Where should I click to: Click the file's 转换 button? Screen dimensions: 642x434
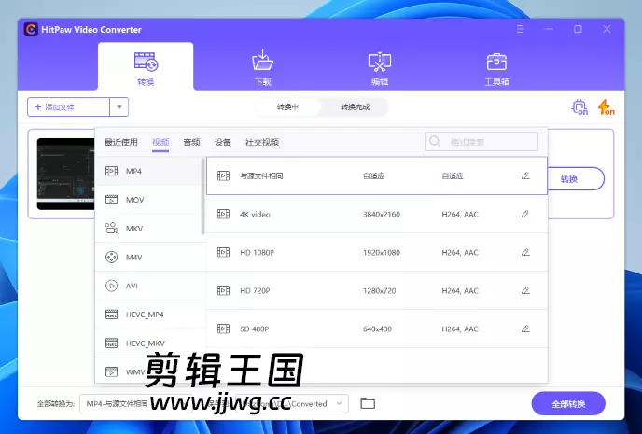[x=576, y=179]
